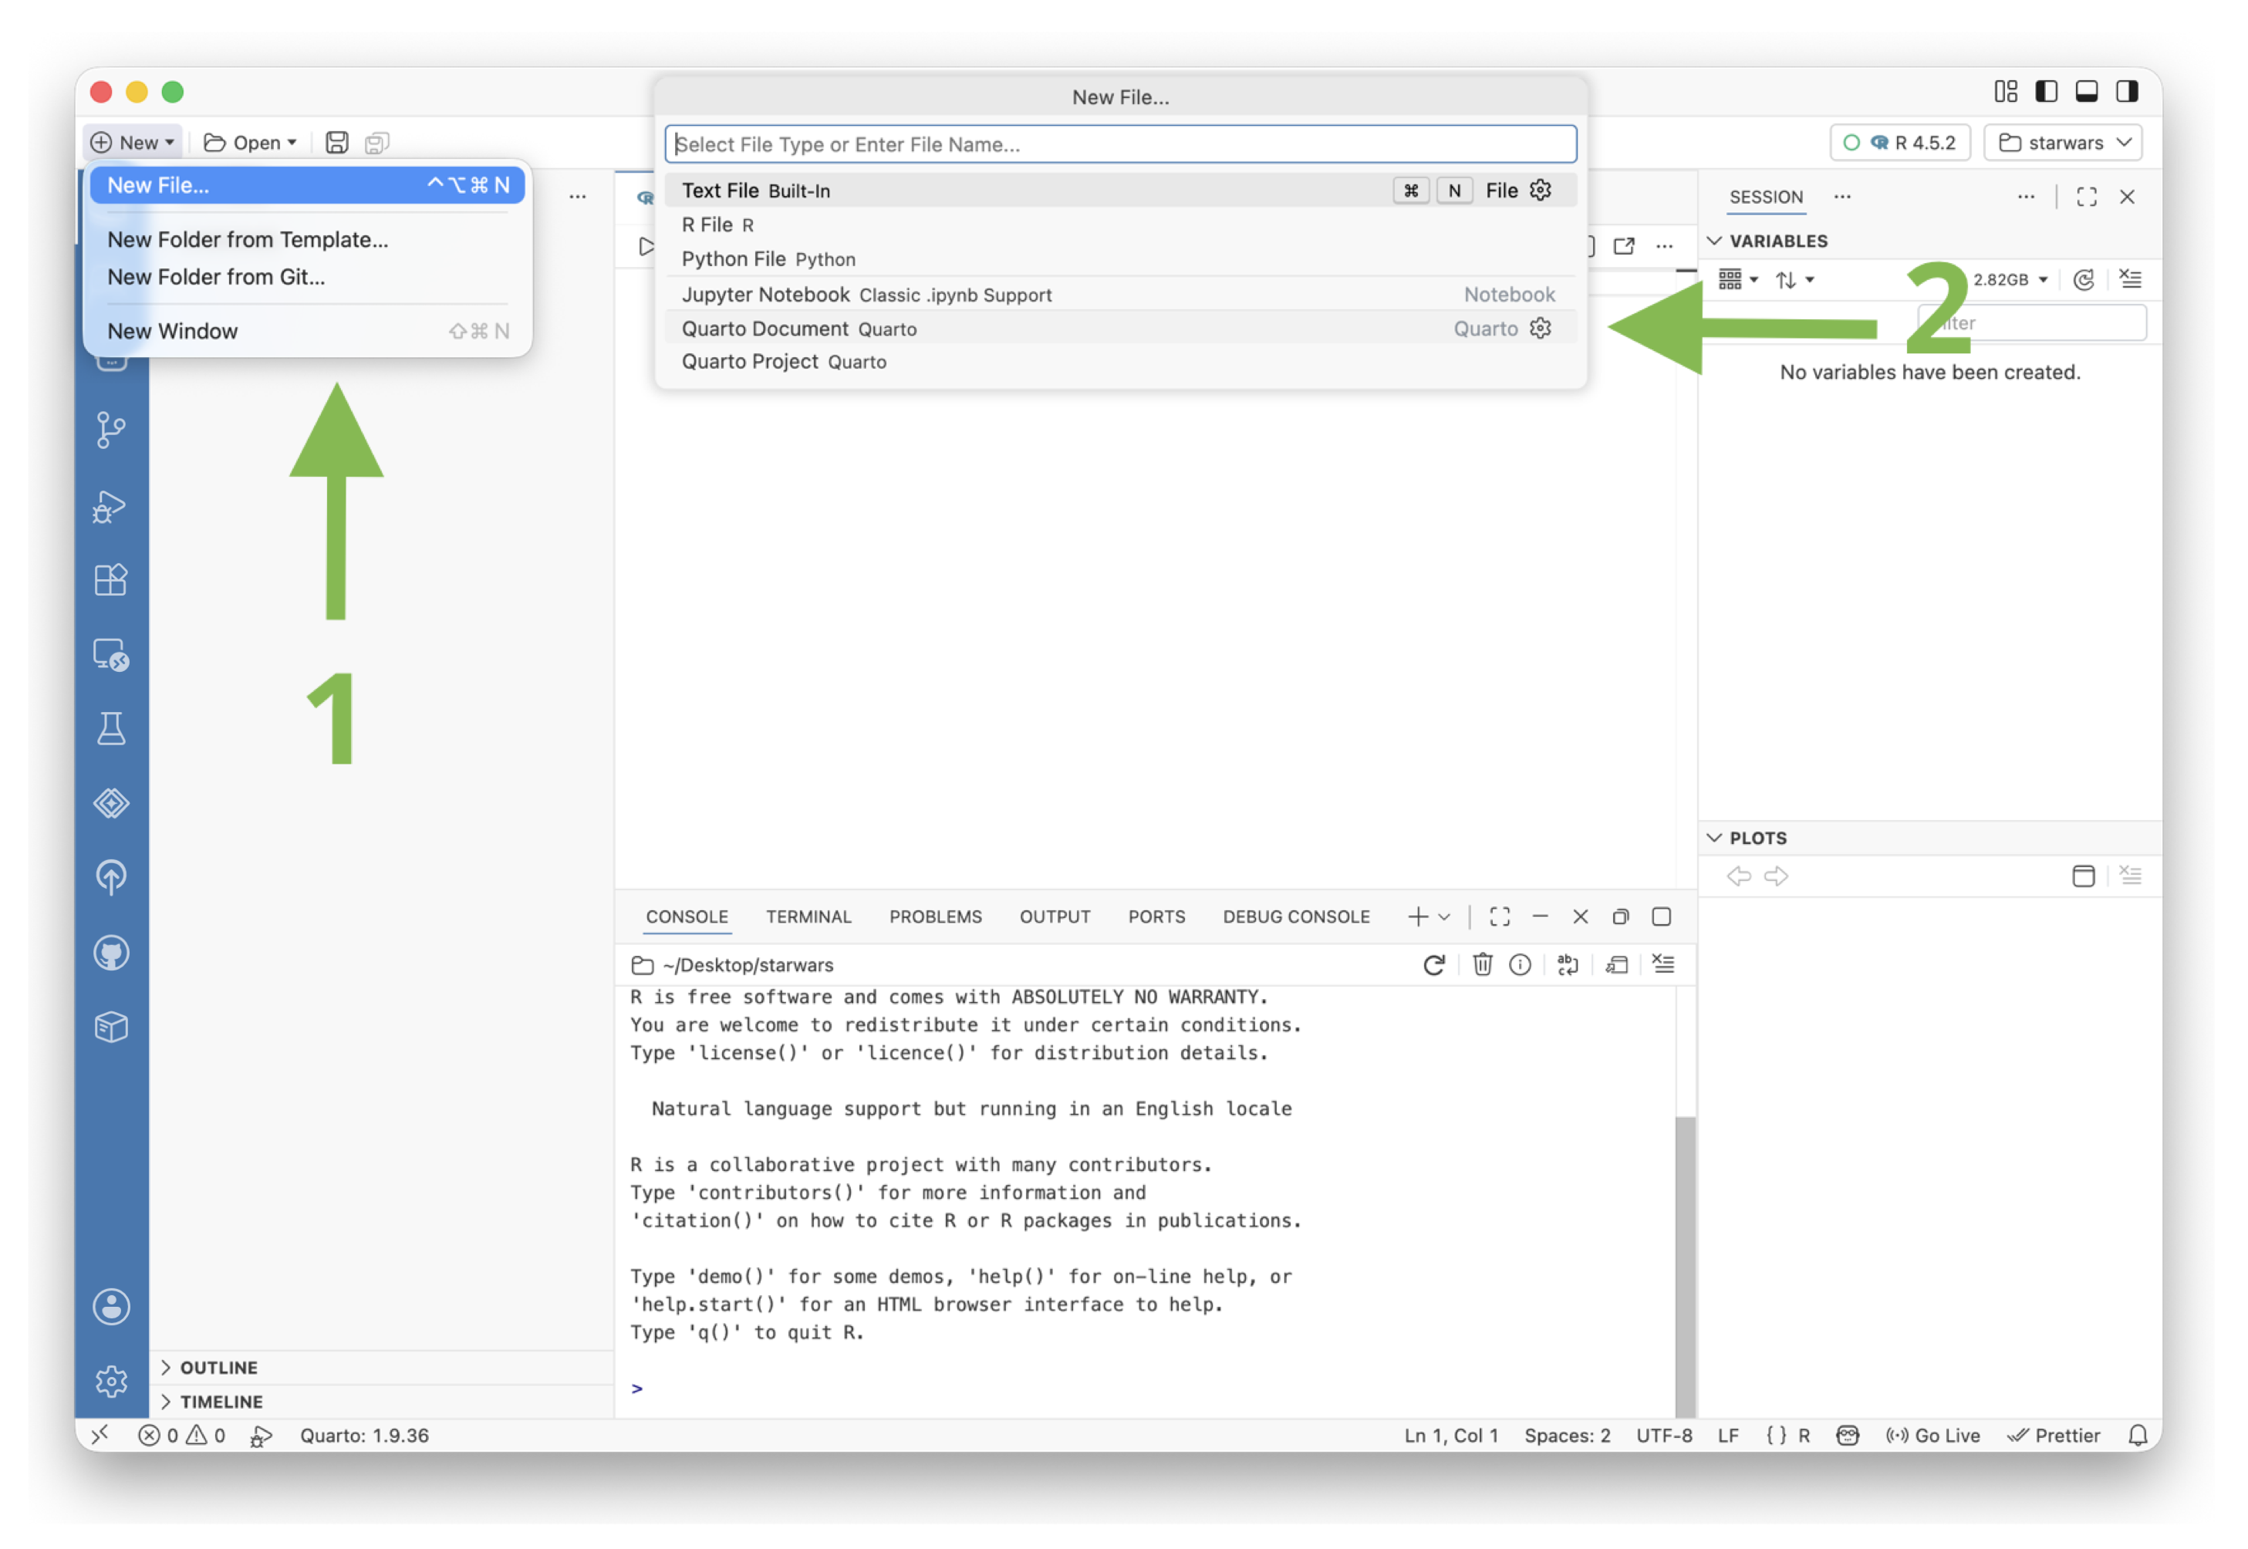
Task: Click the console trash delete icon
Action: pos(1482,965)
